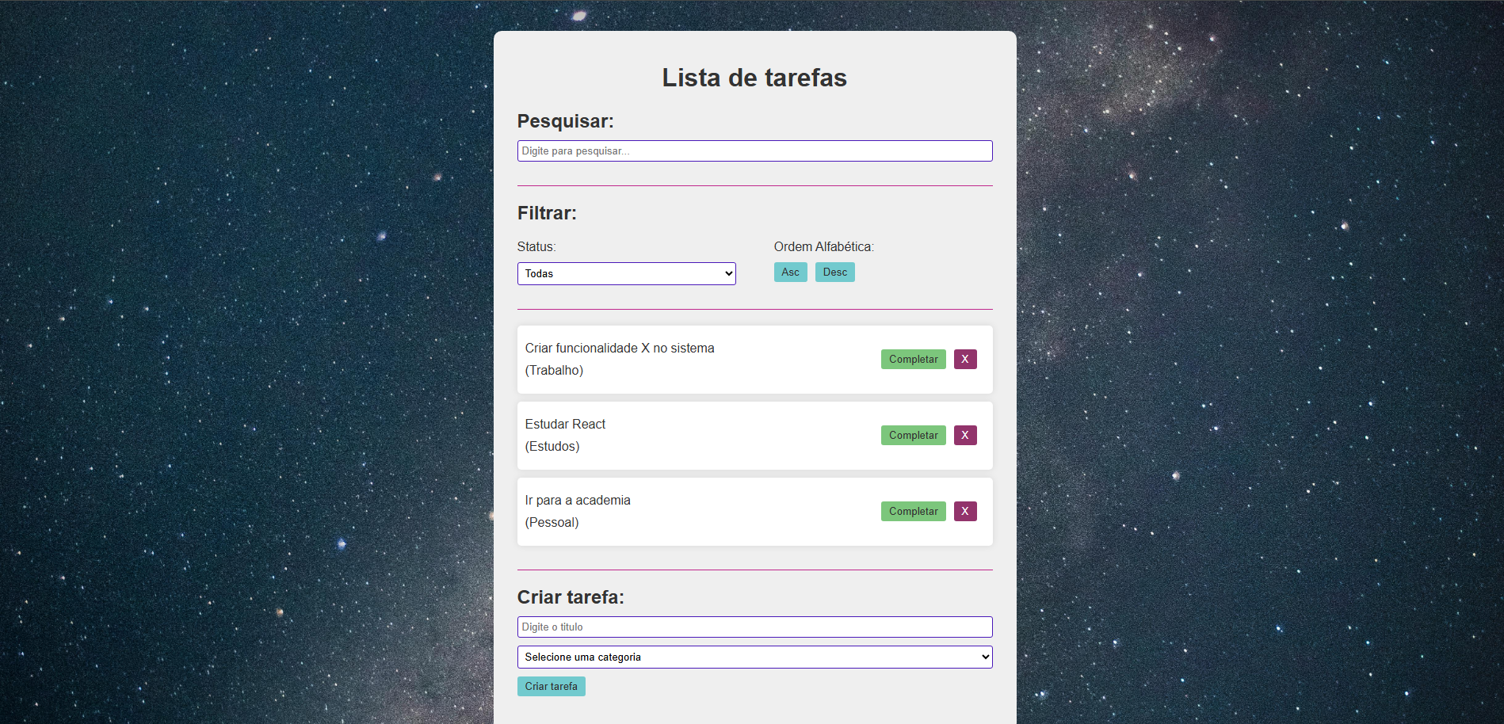Complete the 'Ir para a academia' task
Image resolution: width=1504 pixels, height=724 pixels.
tap(912, 511)
